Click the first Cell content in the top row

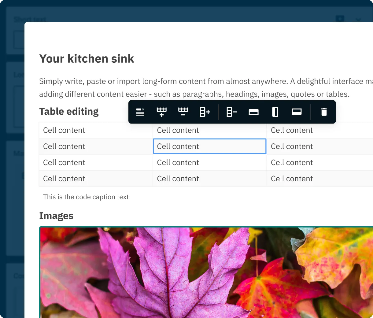point(64,130)
